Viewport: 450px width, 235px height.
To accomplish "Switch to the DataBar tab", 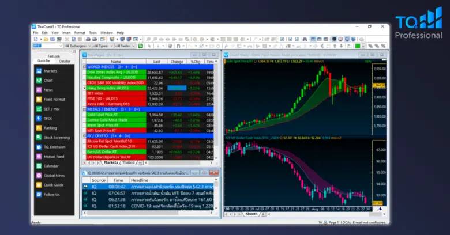I will (65, 60).
